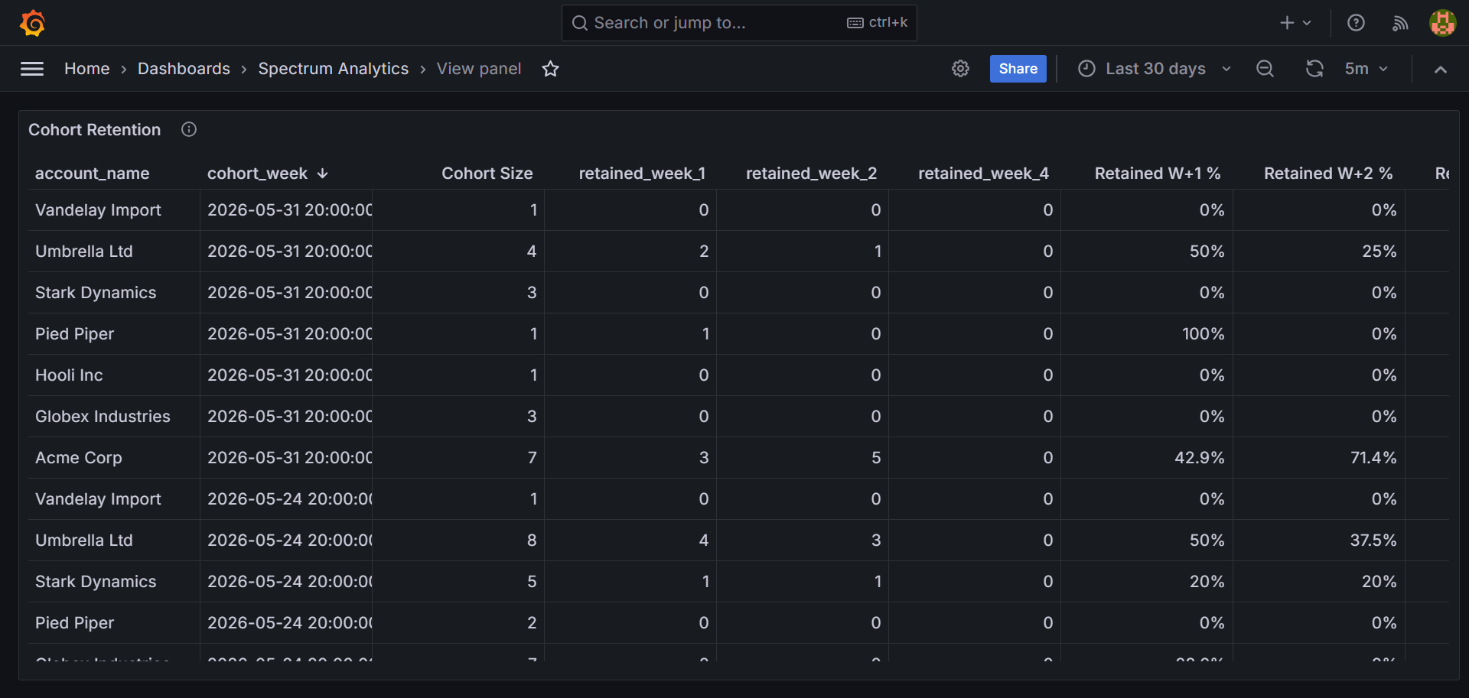The width and height of the screenshot is (1469, 698).
Task: Go to Home breadcrumb
Action: [87, 69]
